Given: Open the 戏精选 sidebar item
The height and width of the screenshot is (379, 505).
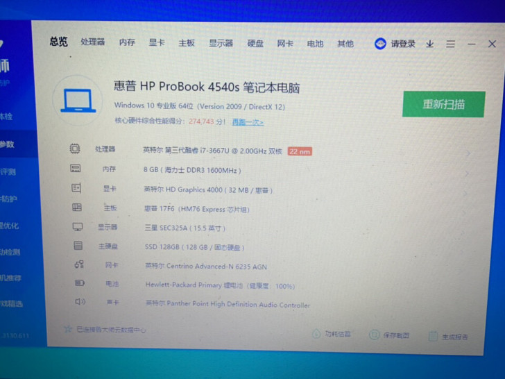Looking at the screenshot, I should pos(11,303).
